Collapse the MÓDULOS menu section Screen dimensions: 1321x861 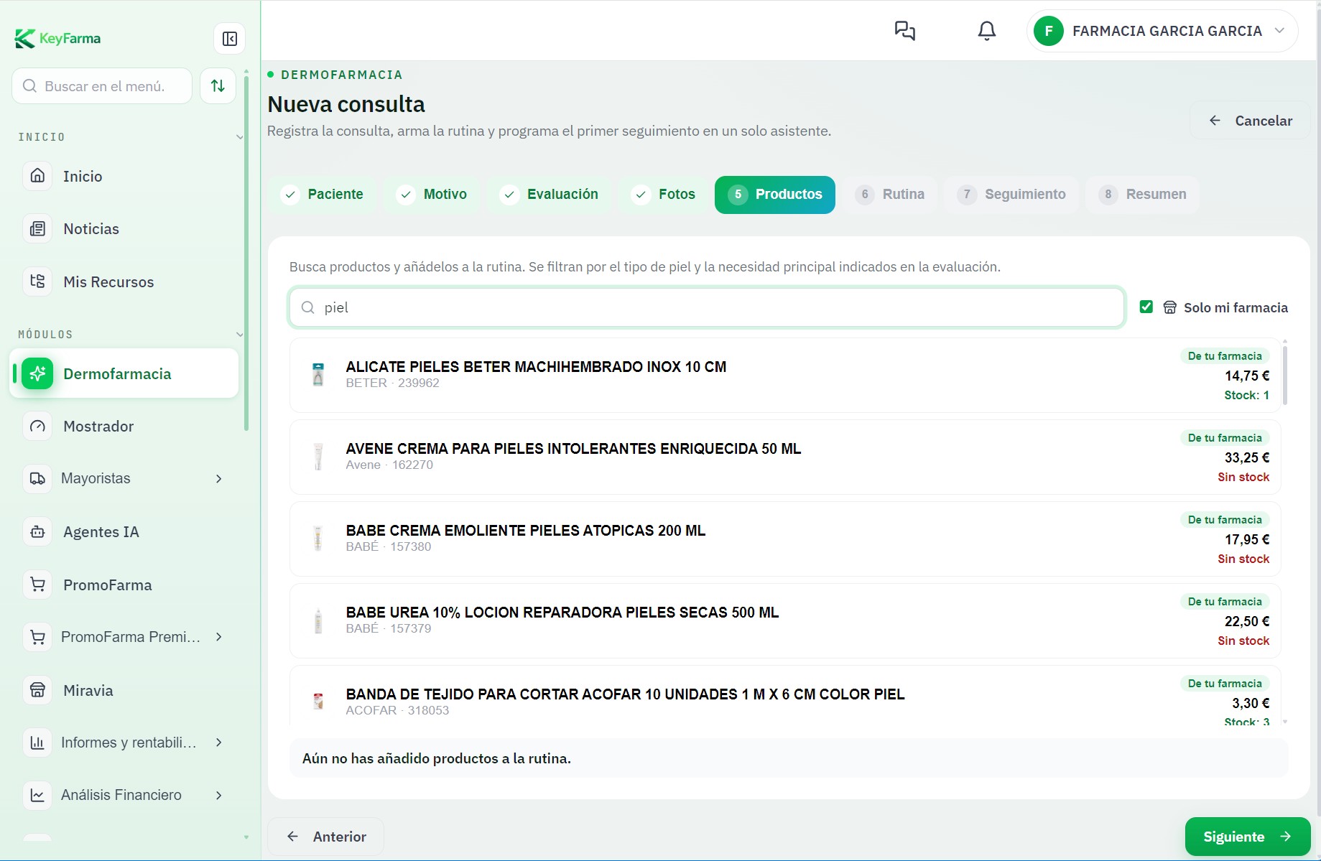[x=239, y=335]
